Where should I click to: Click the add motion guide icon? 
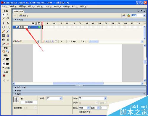(18, 41)
